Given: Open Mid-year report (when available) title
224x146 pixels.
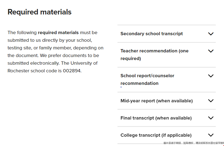Looking at the screenshot, I should [156, 101].
